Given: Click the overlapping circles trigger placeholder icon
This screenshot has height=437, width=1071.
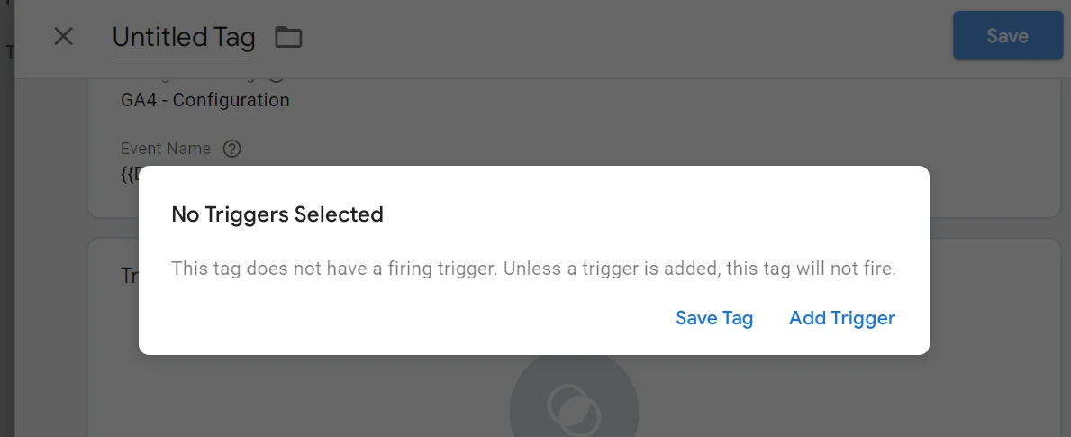Looking at the screenshot, I should (x=574, y=406).
